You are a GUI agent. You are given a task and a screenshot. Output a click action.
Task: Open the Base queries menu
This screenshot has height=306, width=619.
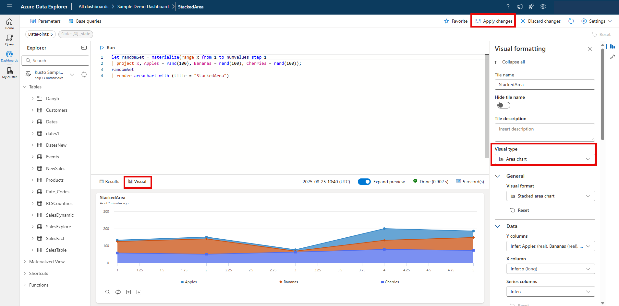point(85,21)
